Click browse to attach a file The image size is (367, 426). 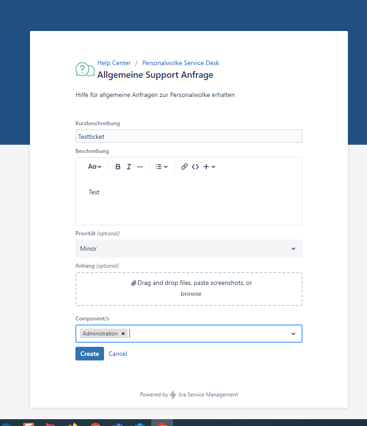click(x=191, y=294)
